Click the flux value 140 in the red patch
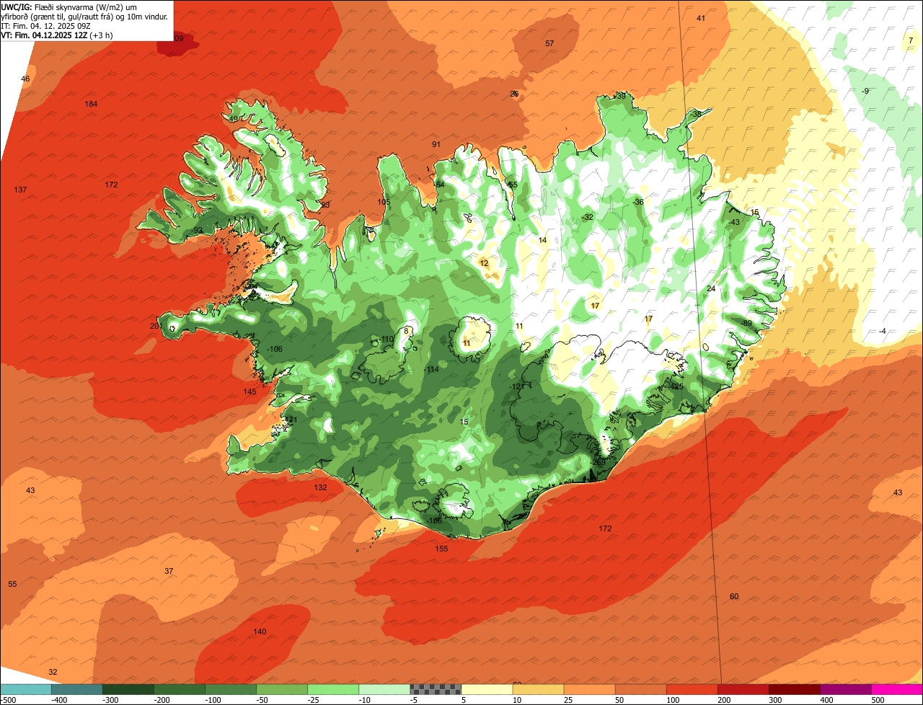Screen dimensions: 923x705 [260, 631]
